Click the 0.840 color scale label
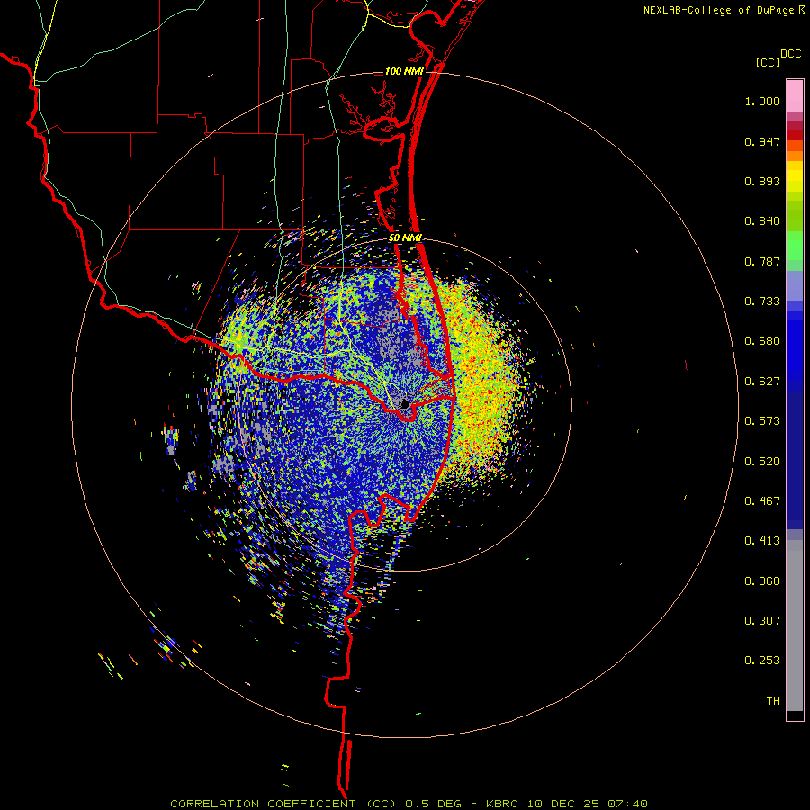Viewport: 810px width, 810px height. pos(762,221)
